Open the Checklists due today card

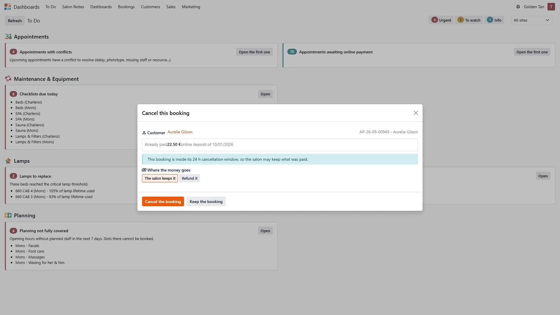click(x=265, y=94)
